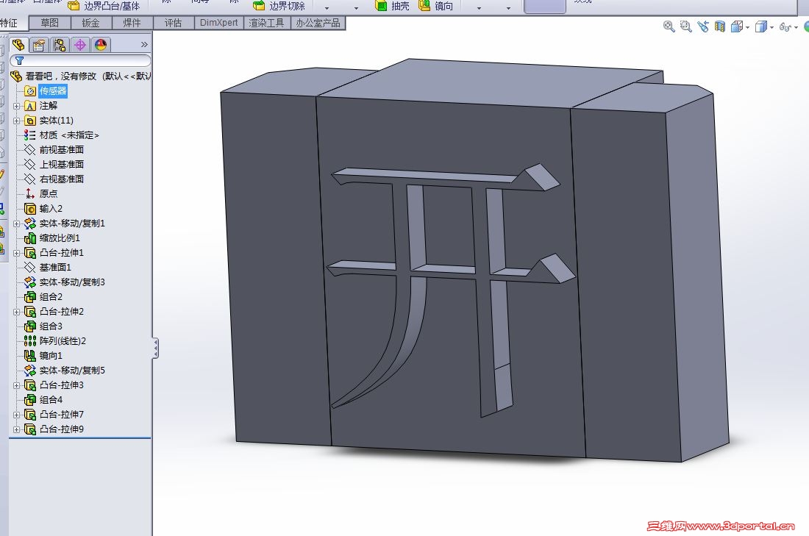809x536 pixels.
Task: Expand the 凸台-拉伸7 feature node
Action: 16,415
